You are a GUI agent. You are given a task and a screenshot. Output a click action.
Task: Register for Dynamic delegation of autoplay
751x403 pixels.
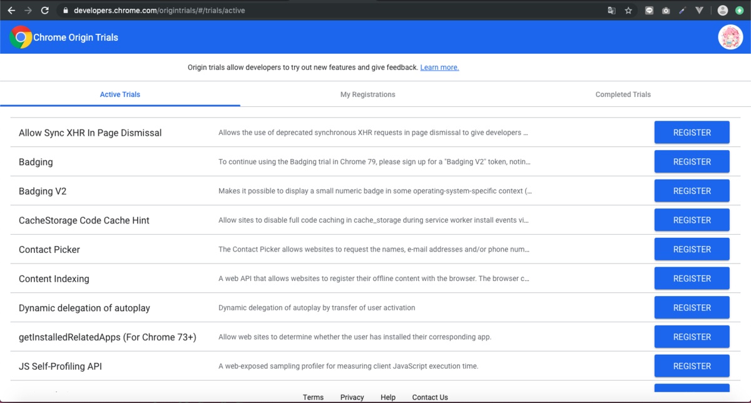(x=692, y=308)
